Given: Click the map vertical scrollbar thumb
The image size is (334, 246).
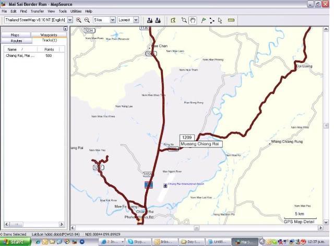Looking at the screenshot, I should 326,126.
